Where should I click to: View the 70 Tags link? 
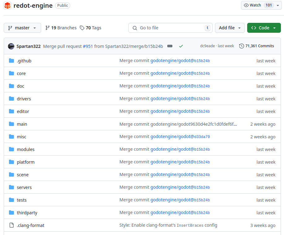91,28
